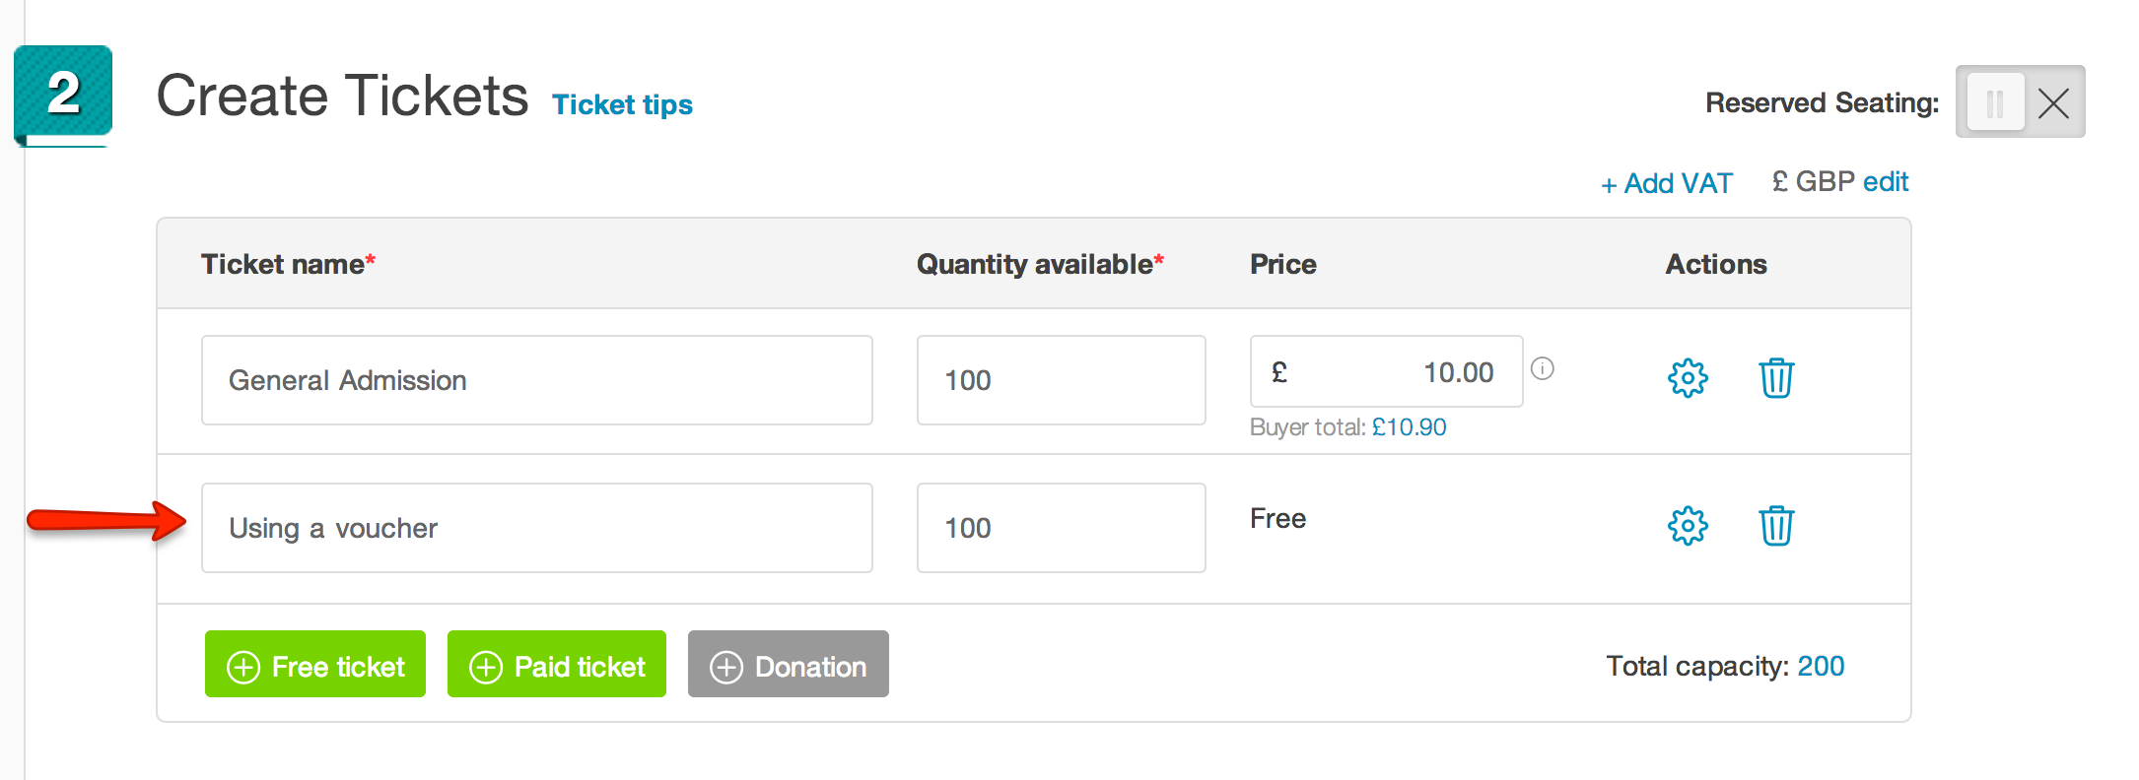The height and width of the screenshot is (780, 2139).
Task: Delete the General Admission ticket with trash icon
Action: pos(1776,378)
